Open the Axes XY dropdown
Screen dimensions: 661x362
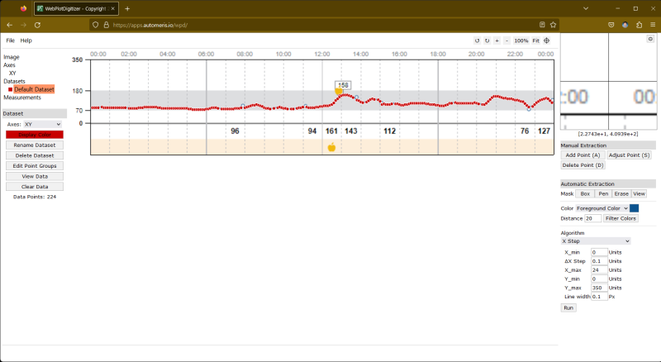coord(43,125)
